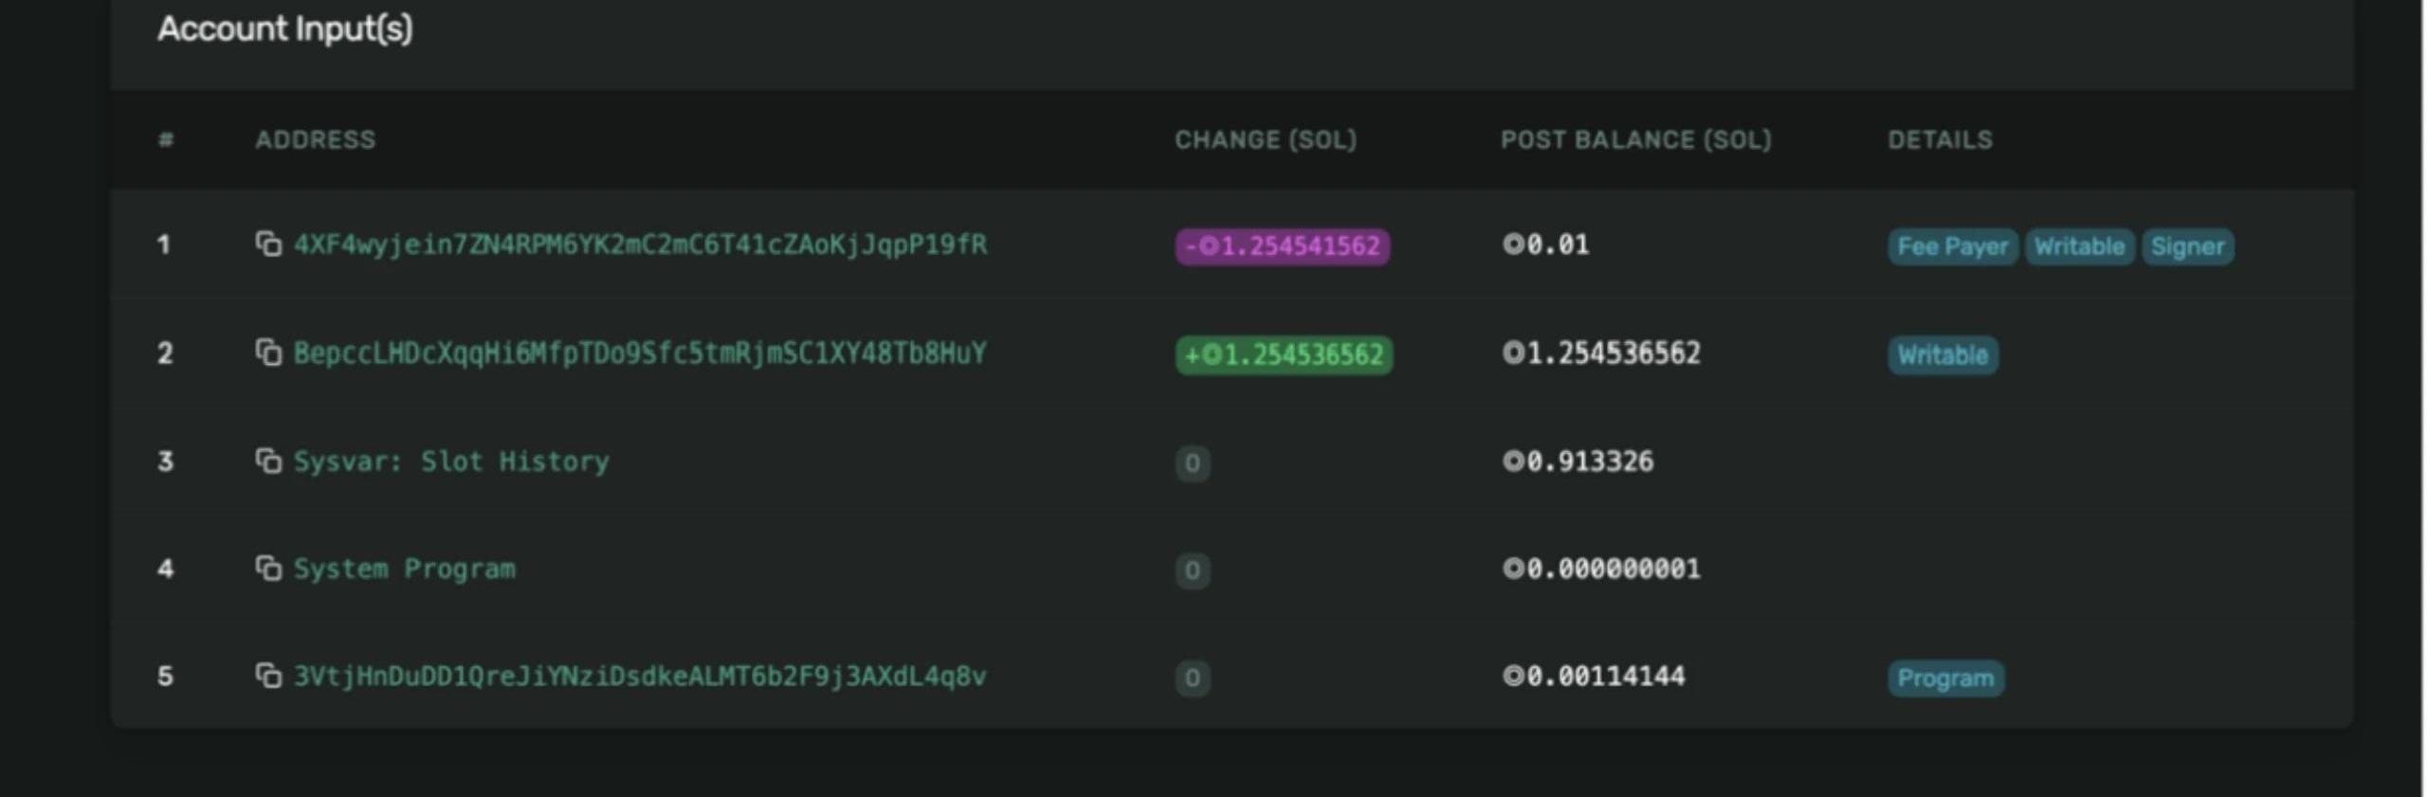Click the Signer badge on row 1

(x=2187, y=247)
